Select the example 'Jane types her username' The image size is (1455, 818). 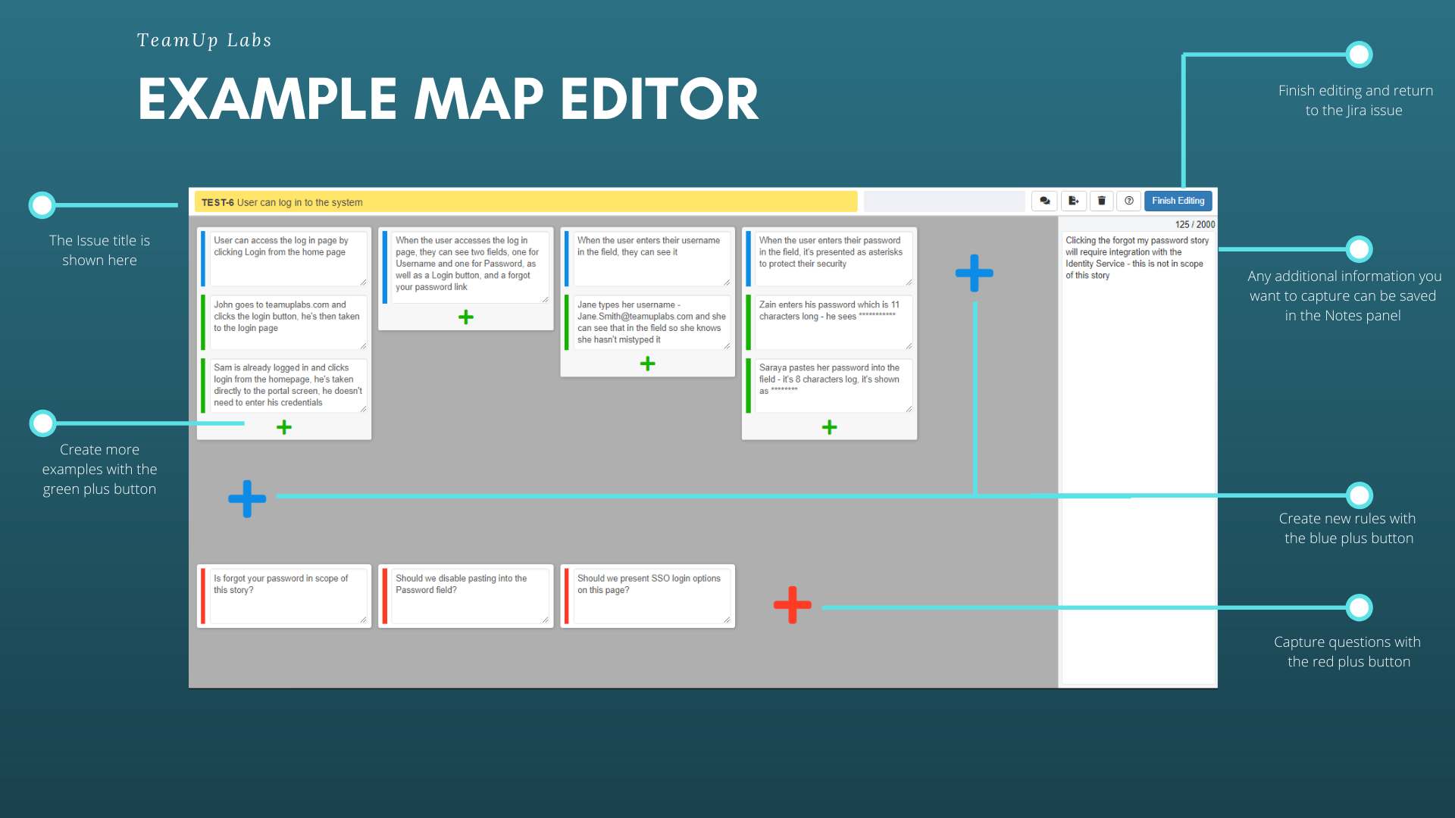[652, 322]
